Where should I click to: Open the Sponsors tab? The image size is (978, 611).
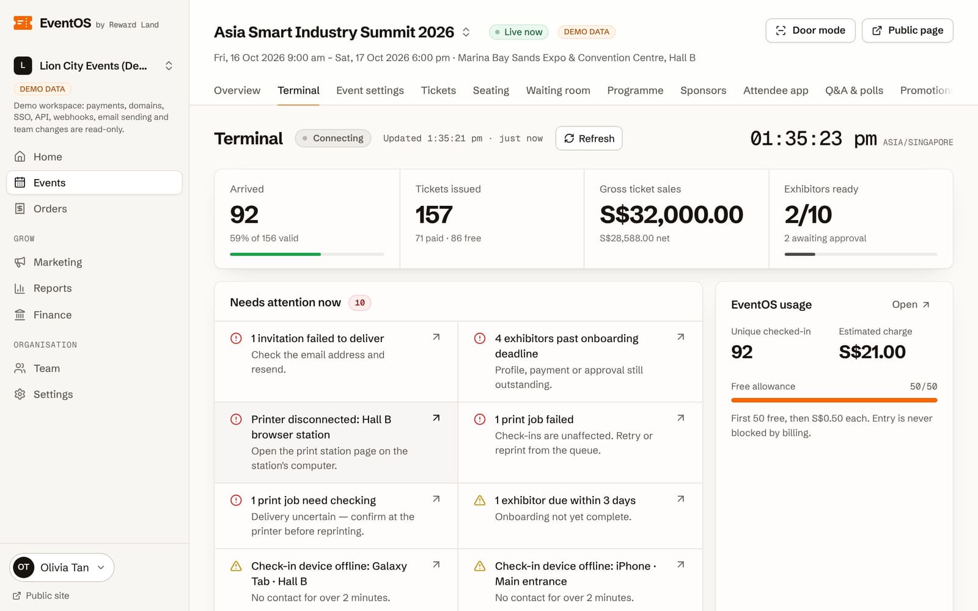(703, 90)
